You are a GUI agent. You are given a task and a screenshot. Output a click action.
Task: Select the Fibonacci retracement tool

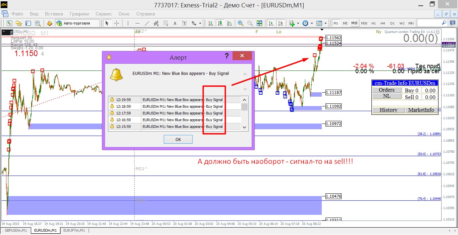165,23
